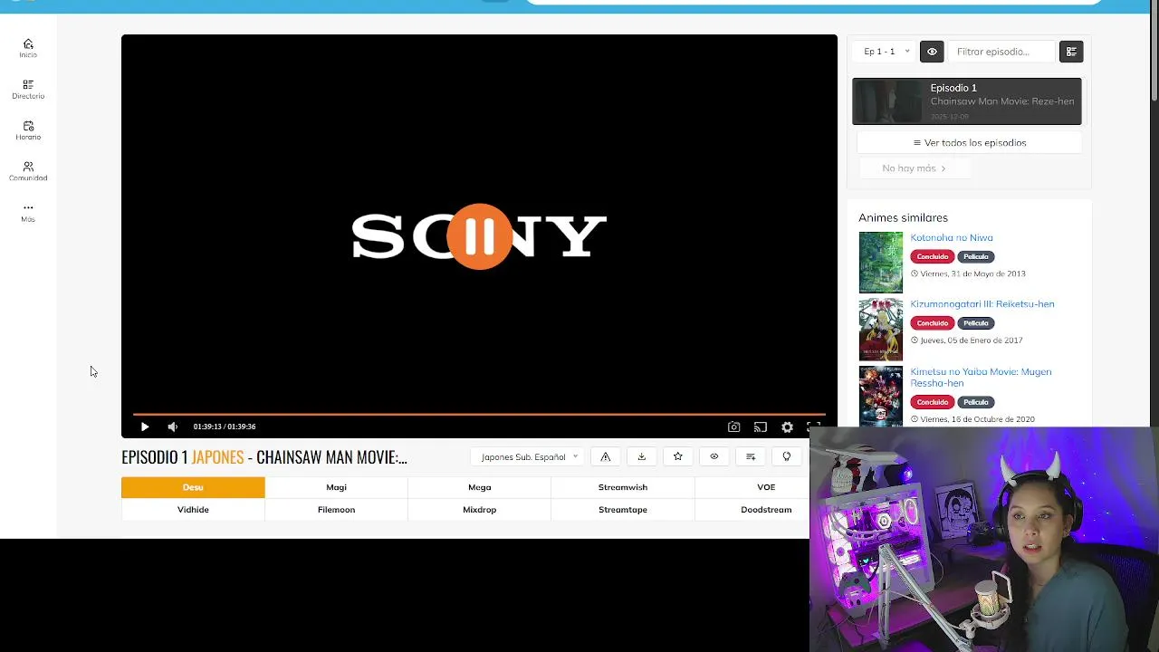Take a screenshot with the camera icon
Image resolution: width=1159 pixels, height=652 pixels.
[734, 427]
